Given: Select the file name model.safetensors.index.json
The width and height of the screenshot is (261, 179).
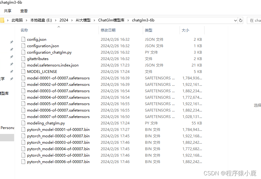Looking at the screenshot, I should coord(53,65).
